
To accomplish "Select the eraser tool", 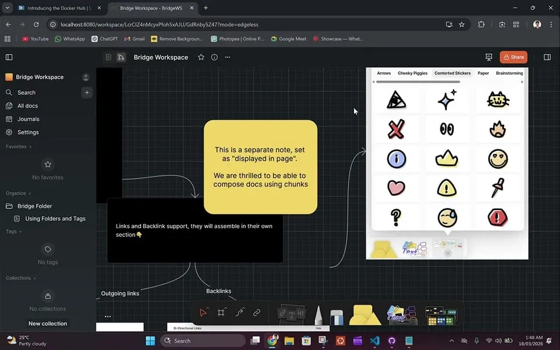I will coord(337,317).
